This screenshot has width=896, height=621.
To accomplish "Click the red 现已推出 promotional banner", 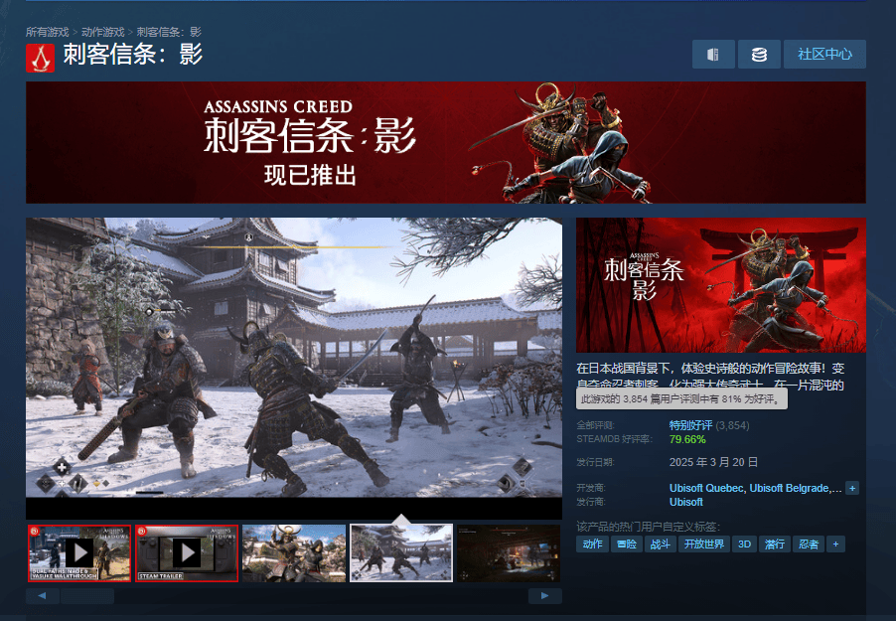I will 446,142.
